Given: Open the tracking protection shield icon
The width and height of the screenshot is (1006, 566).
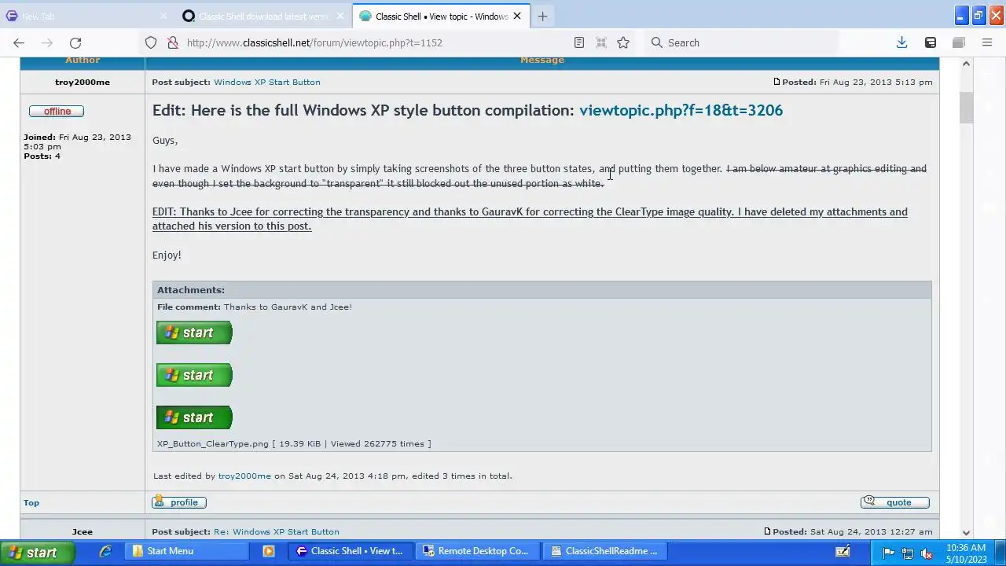Looking at the screenshot, I should pos(151,42).
